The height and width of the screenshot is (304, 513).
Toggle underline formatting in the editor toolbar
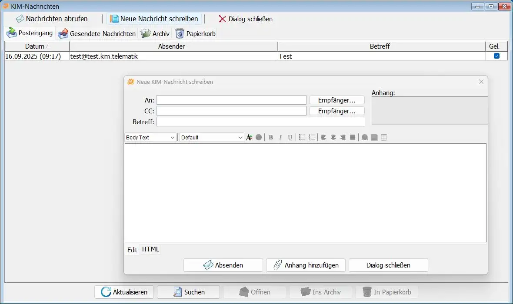(x=290, y=138)
